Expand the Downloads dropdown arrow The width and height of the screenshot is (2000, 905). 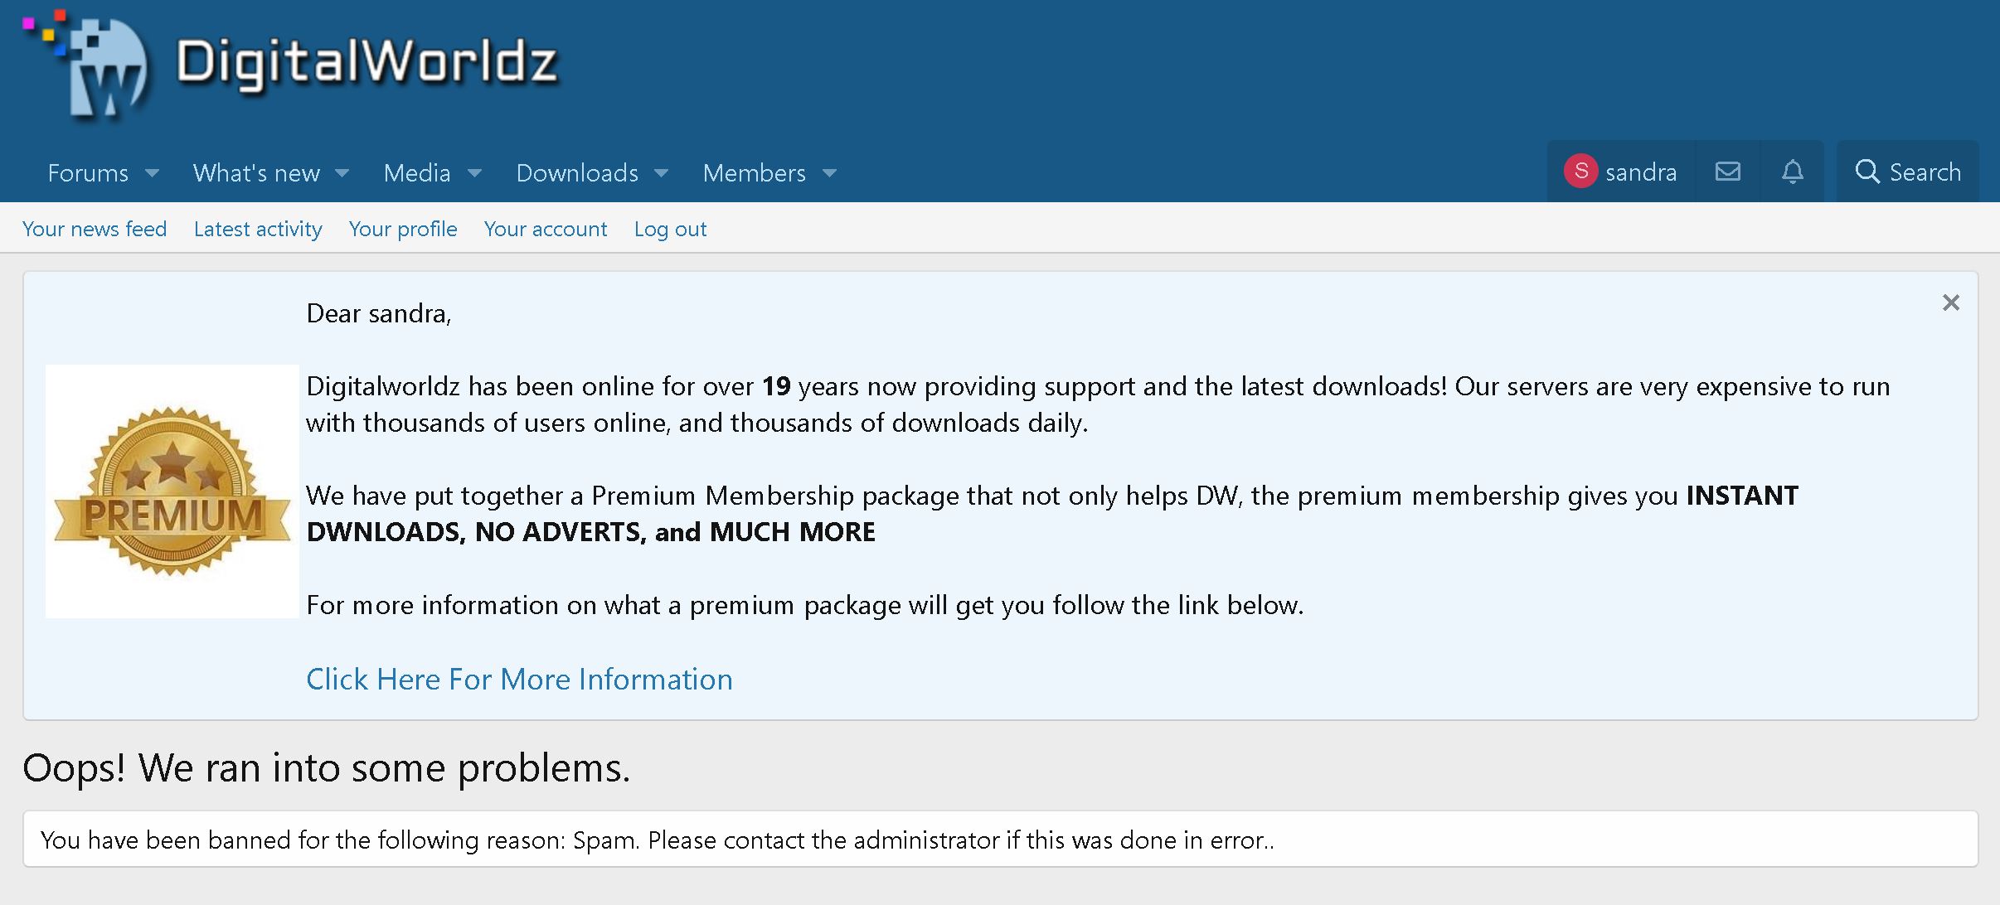pos(661,173)
